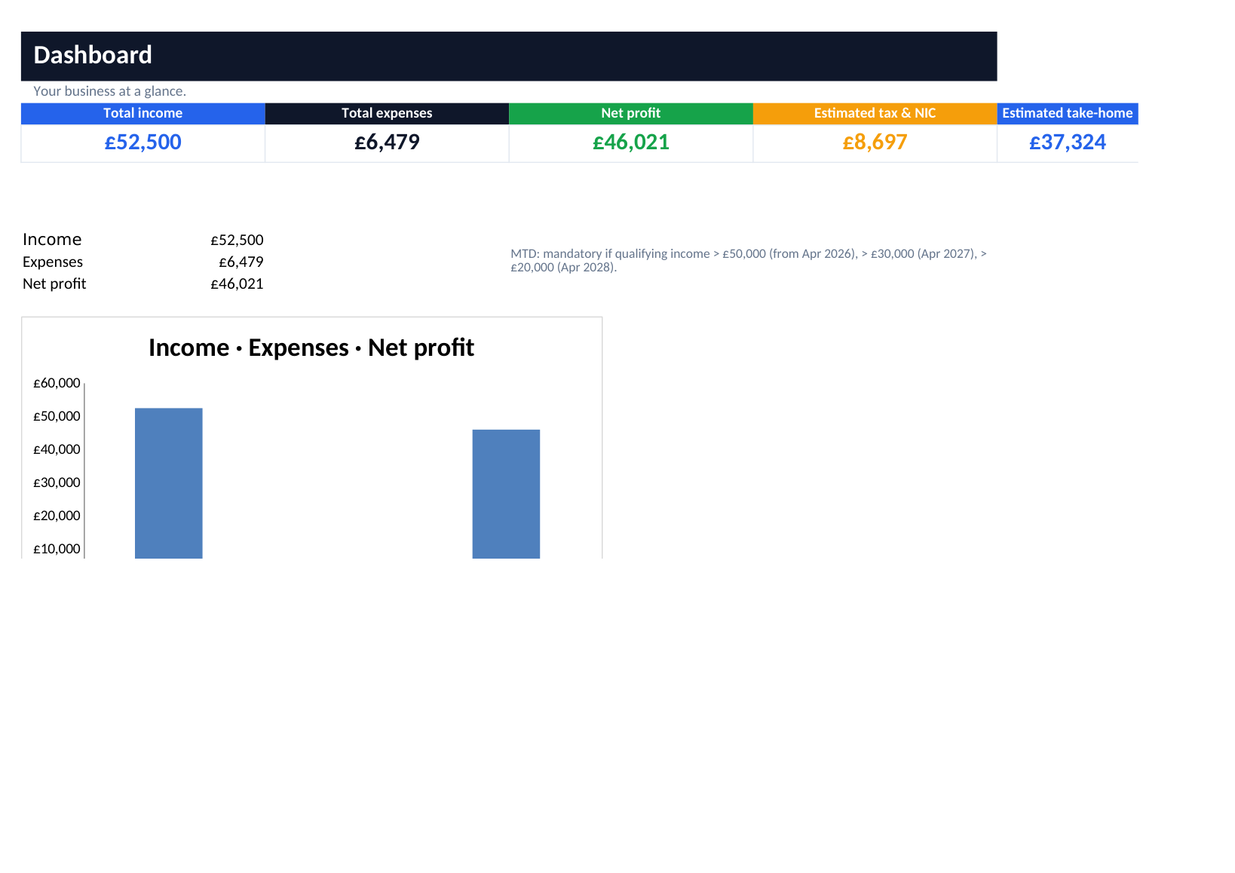Select the £52,500 cell beside Income label
The width and height of the screenshot is (1235, 873).
tap(237, 240)
